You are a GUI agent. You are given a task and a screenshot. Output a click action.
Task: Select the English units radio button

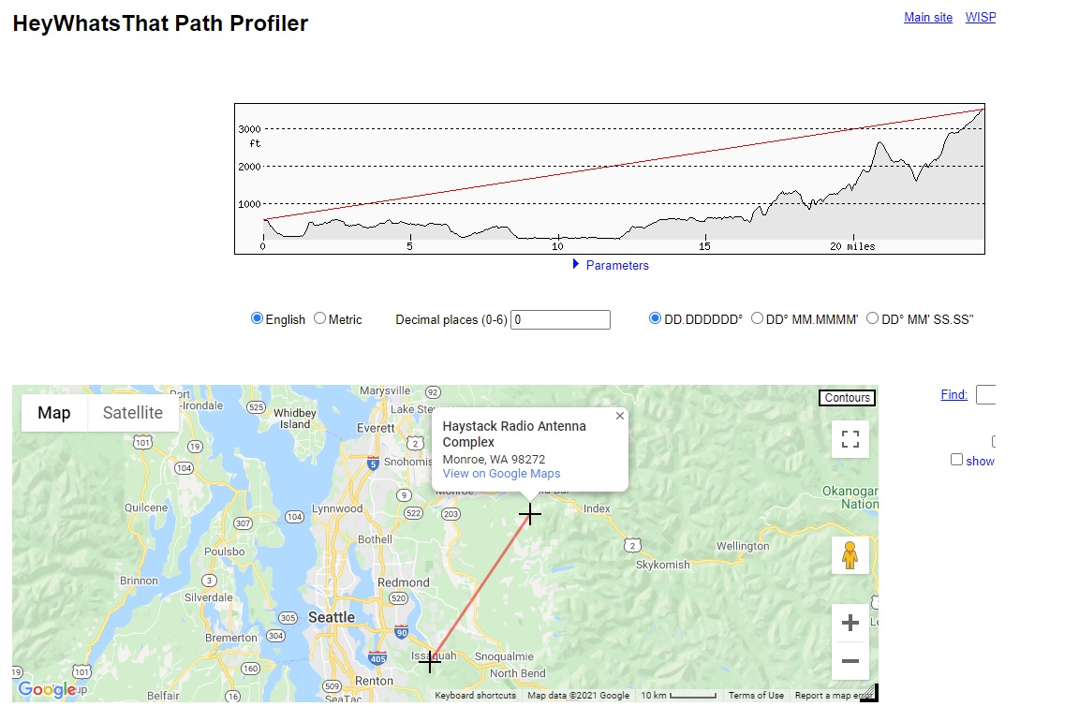(x=258, y=318)
